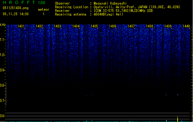Click the 1434 time marker
The image size is (193, 122).
tap(76, 26)
